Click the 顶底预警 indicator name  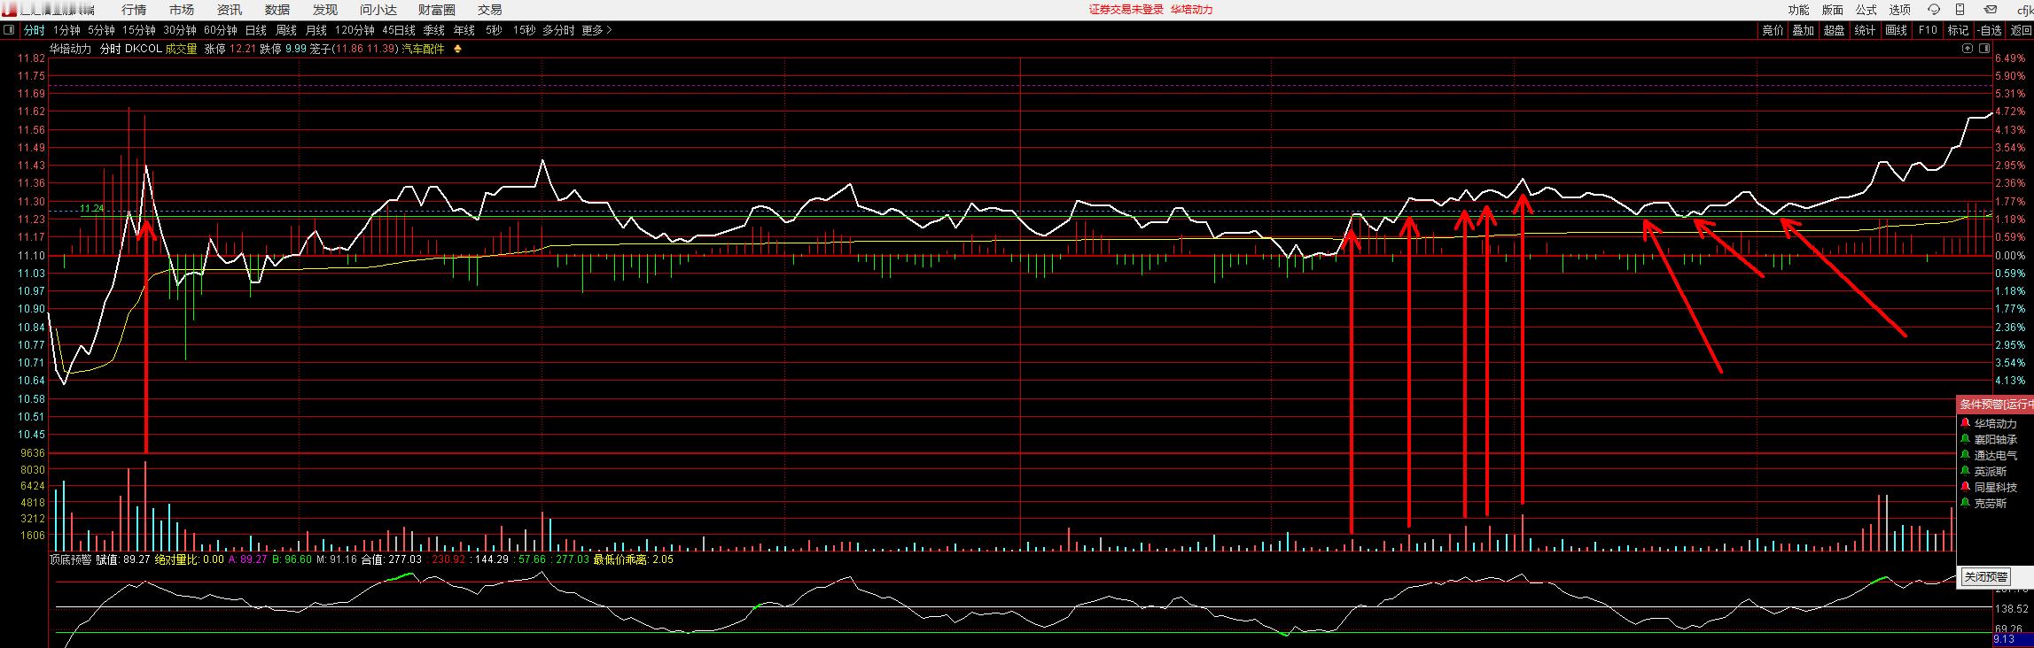(70, 559)
